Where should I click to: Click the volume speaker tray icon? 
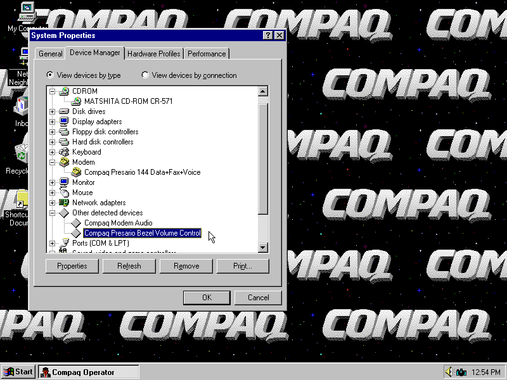(x=449, y=372)
